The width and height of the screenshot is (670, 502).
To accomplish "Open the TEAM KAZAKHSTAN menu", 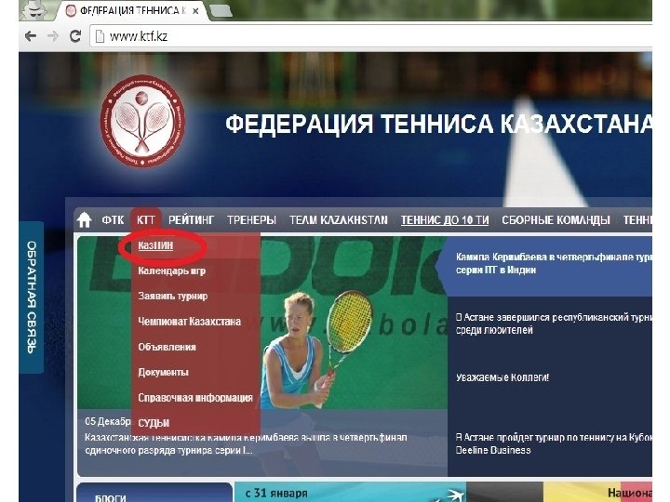I will (339, 219).
